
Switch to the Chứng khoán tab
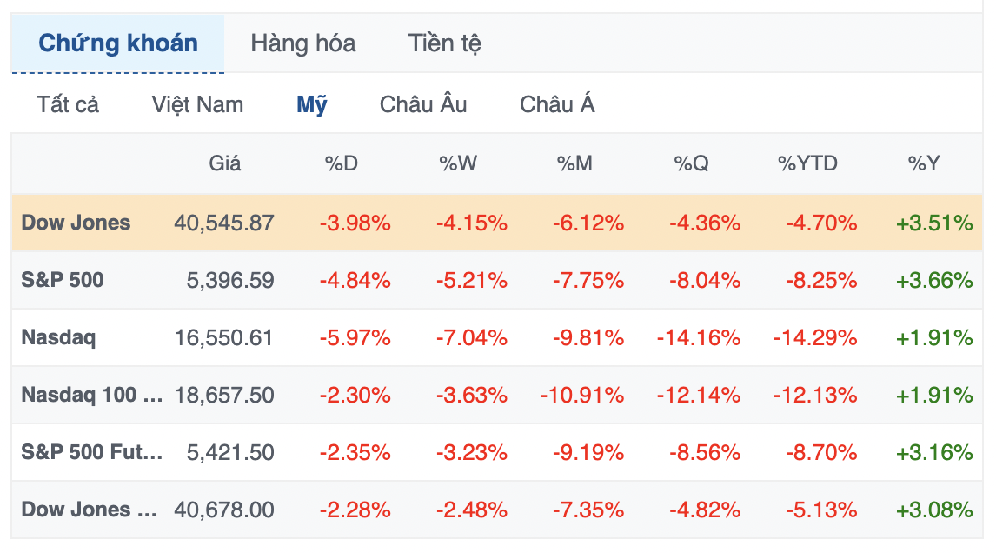(118, 43)
